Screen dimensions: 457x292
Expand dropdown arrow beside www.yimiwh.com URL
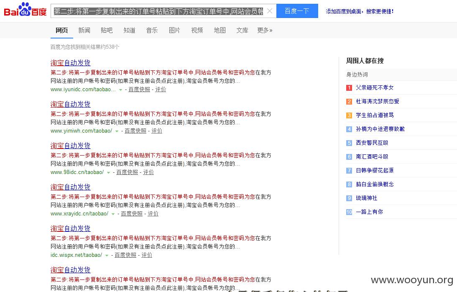pyautogui.click(x=117, y=131)
